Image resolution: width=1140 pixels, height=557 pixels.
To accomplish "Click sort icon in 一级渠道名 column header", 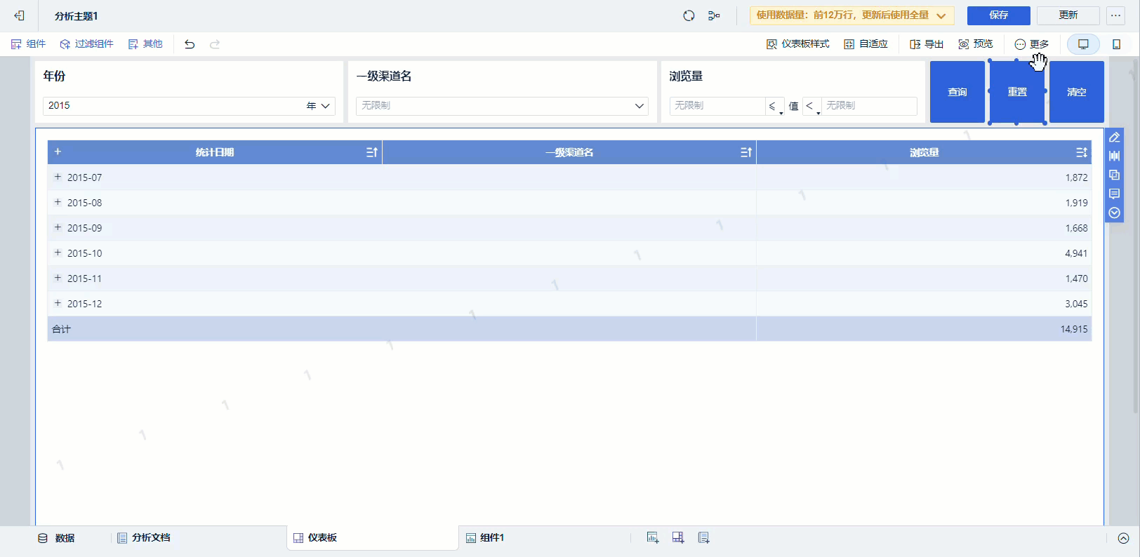I will [x=746, y=152].
